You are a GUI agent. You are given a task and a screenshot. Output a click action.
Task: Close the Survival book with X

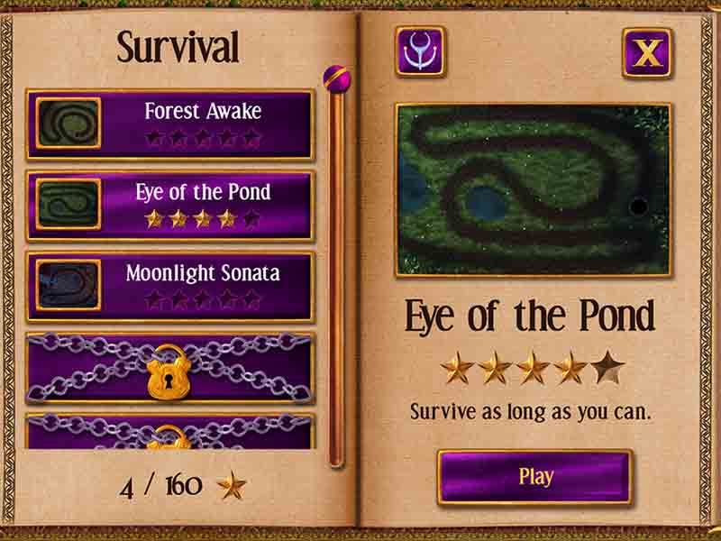coord(647,53)
